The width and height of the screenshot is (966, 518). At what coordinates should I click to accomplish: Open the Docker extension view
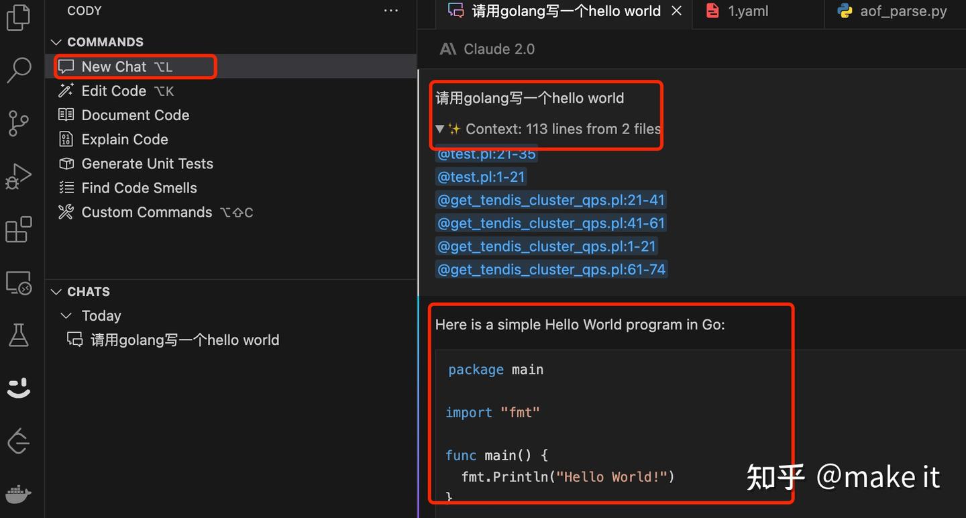[18, 495]
